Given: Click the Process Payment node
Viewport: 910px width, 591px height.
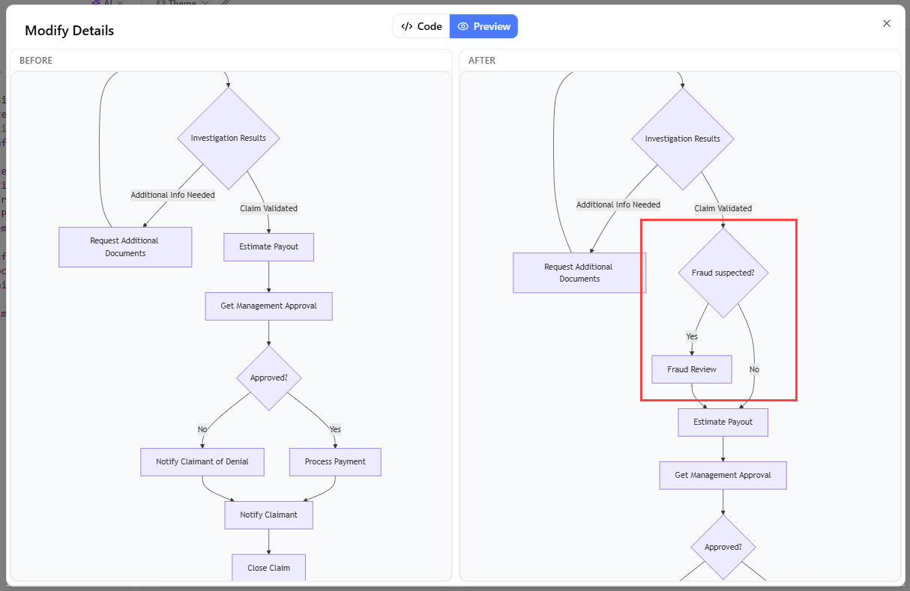Looking at the screenshot, I should click(335, 461).
